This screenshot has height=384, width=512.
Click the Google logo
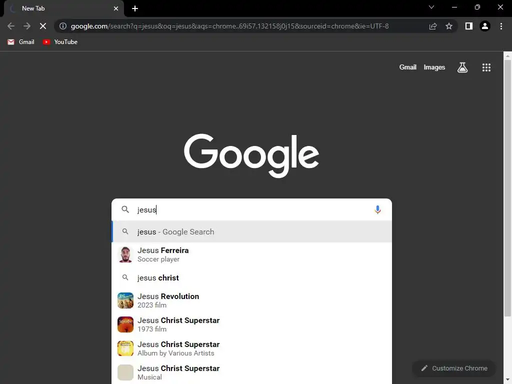pos(251,155)
